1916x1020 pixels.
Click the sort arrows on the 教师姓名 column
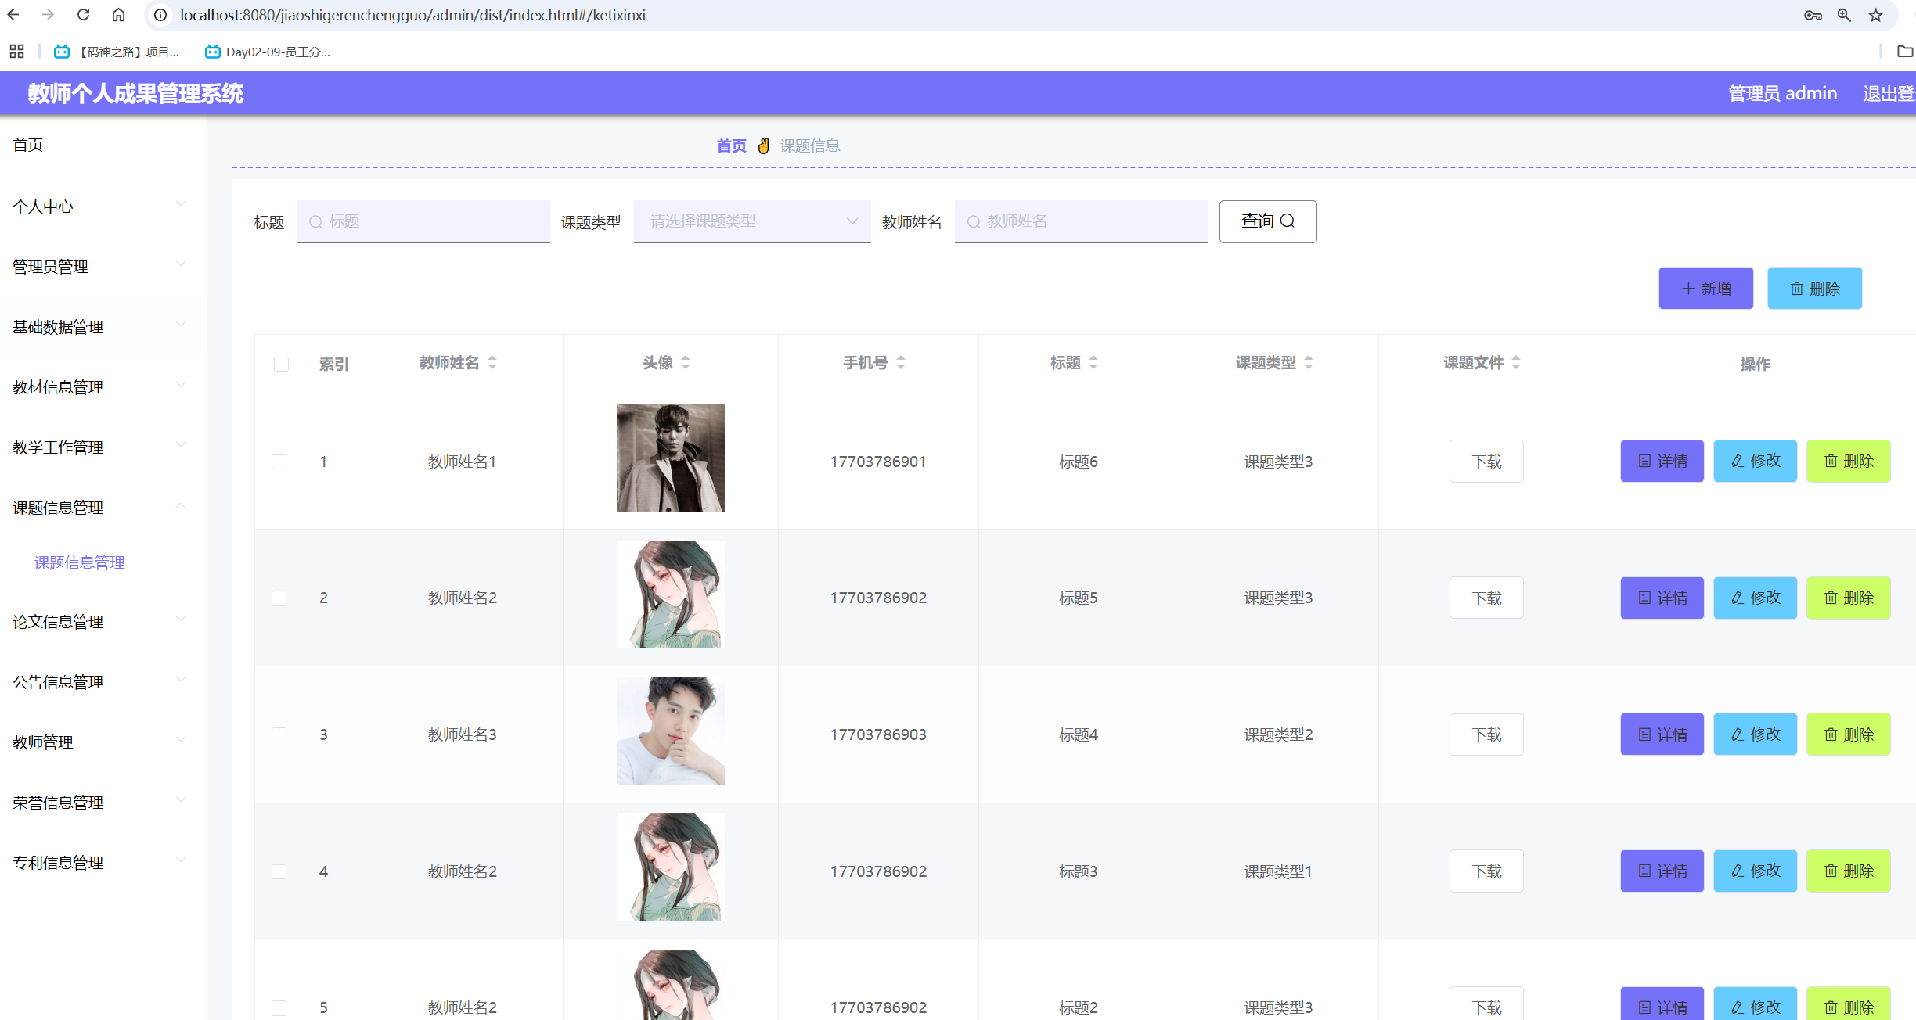492,362
